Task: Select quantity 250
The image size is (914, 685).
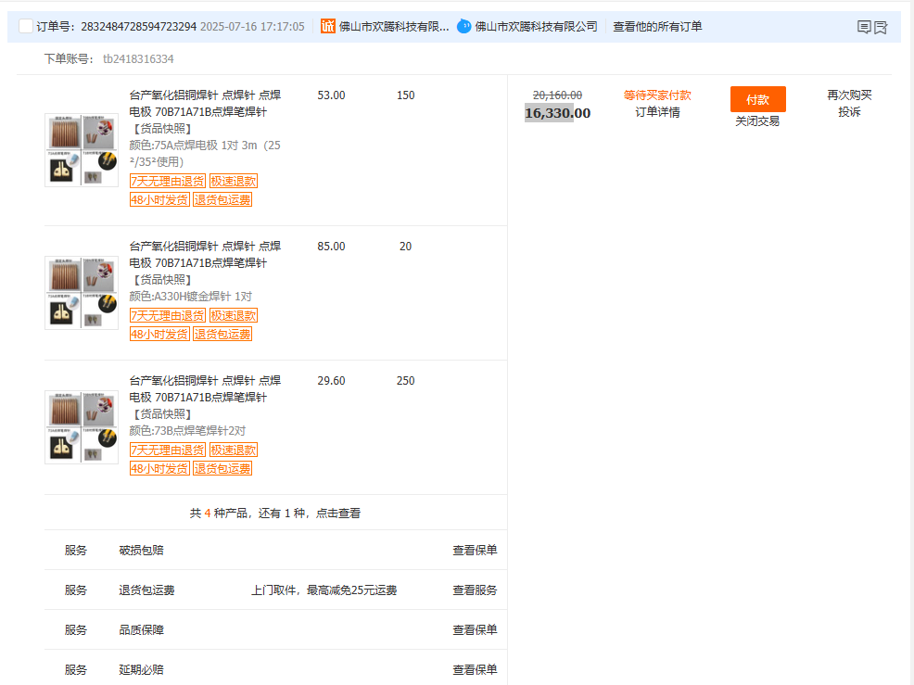Action: [406, 381]
